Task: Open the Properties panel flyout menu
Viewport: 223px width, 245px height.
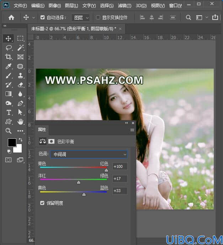Action: coord(132,130)
